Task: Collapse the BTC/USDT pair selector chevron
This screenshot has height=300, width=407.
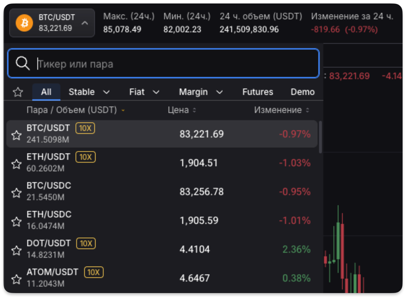Action: 85,23
